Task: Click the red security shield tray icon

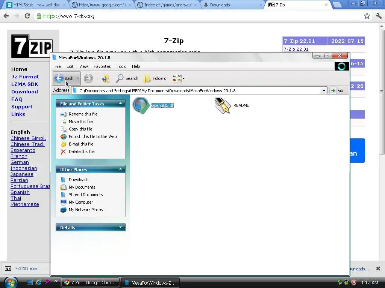Action: [354, 282]
